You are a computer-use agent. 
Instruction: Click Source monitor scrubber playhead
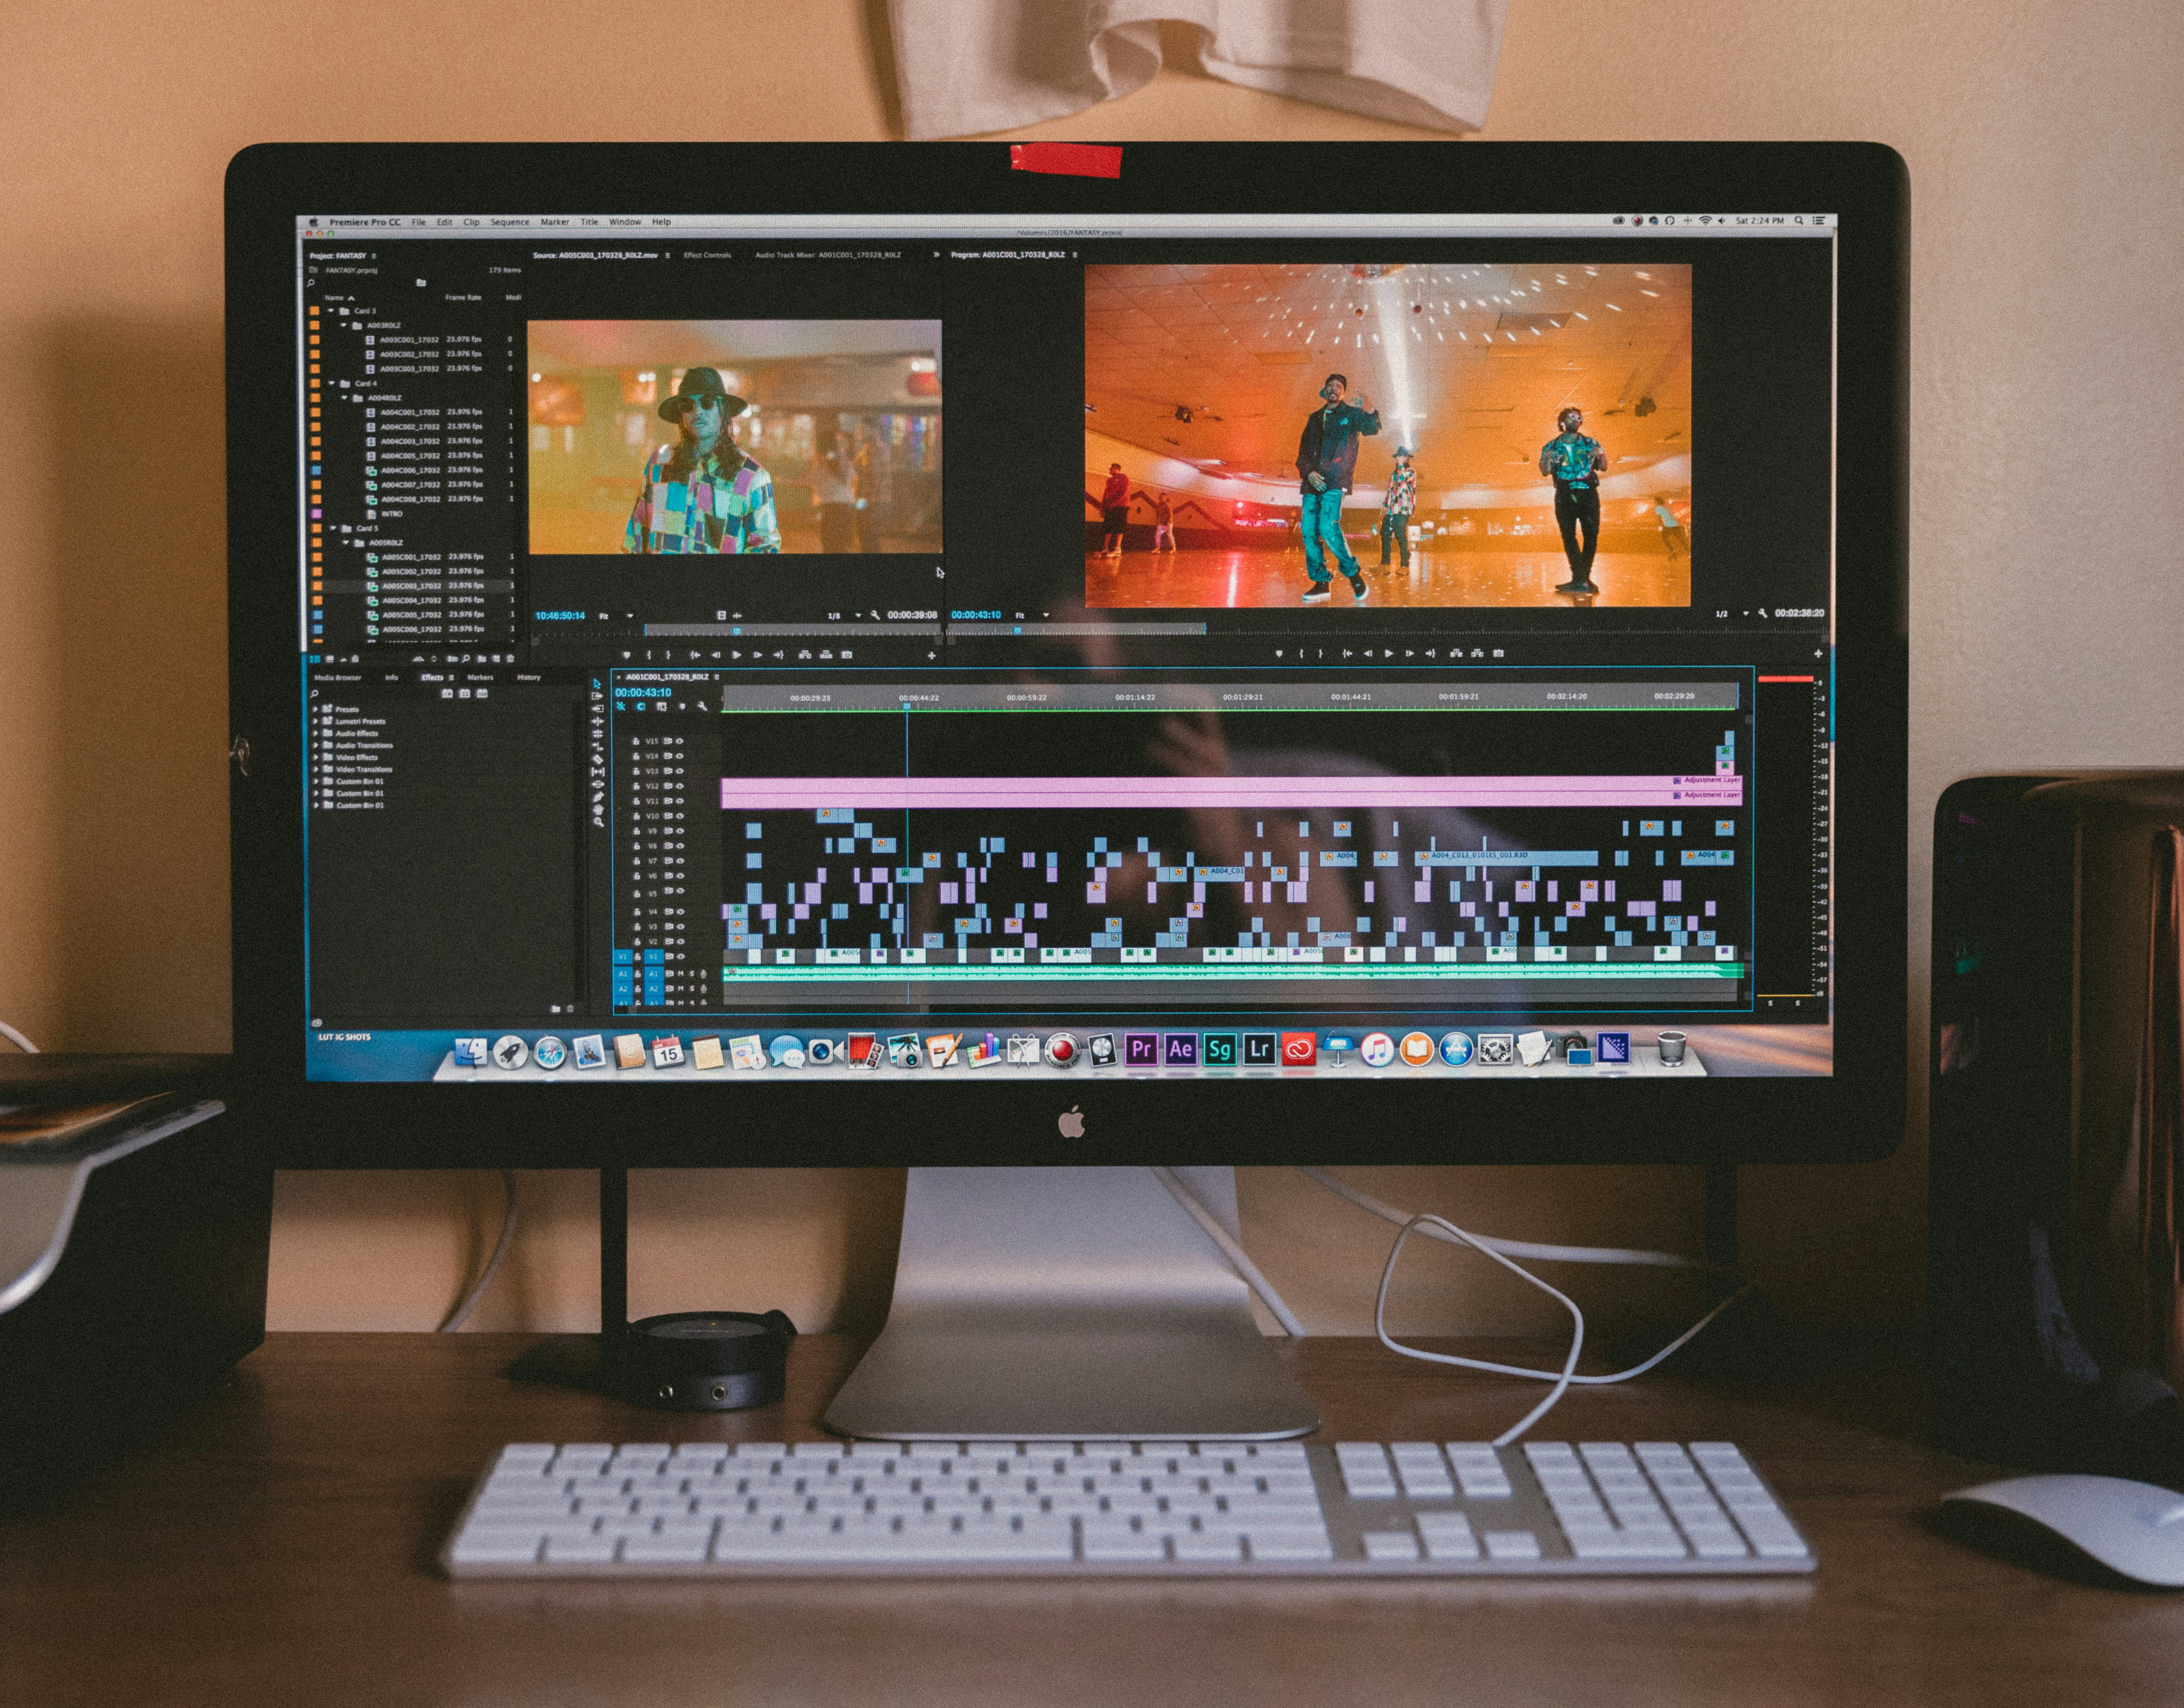pyautogui.click(x=736, y=631)
